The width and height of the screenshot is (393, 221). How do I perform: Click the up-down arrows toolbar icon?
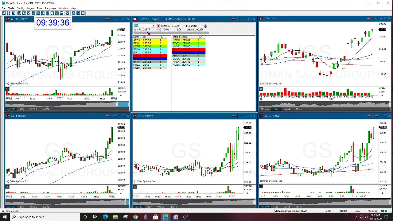pyautogui.click(x=43, y=13)
